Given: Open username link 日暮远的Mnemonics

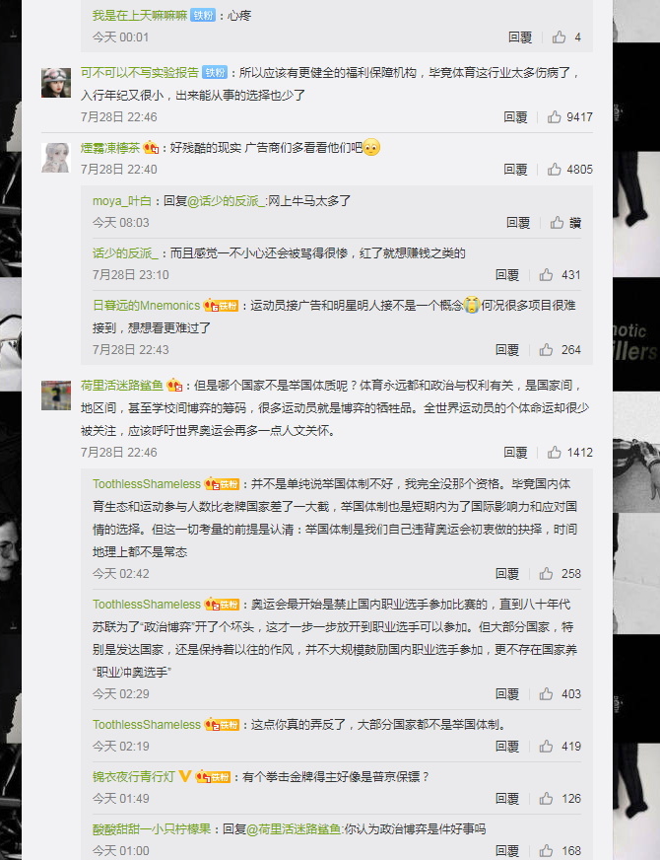Looking at the screenshot, I should (x=146, y=306).
